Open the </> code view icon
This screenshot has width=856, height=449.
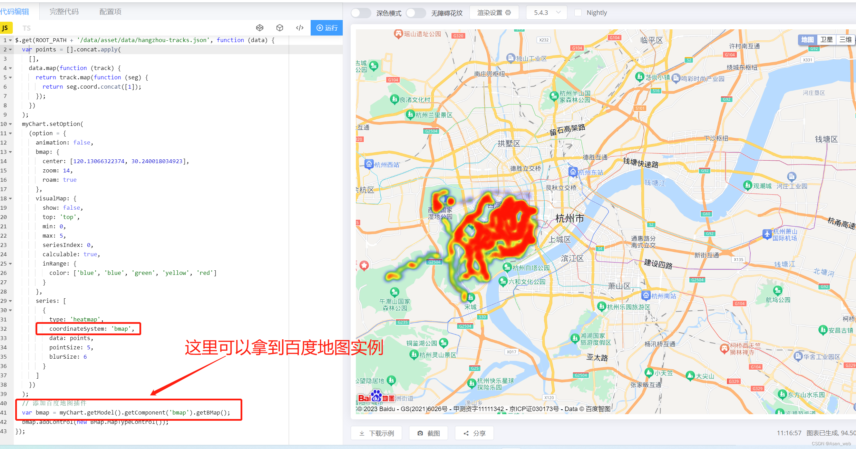coord(299,28)
